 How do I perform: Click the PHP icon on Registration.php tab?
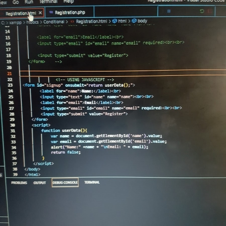(51, 12)
